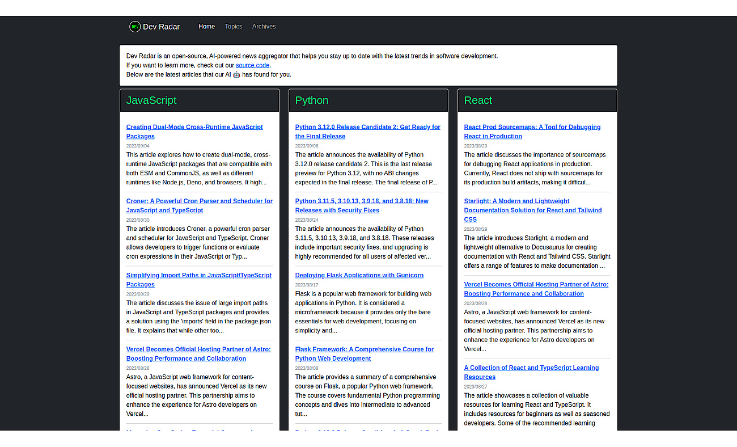Click the 'Dev Radar is an open-source' intro sentence

pyautogui.click(x=312, y=56)
